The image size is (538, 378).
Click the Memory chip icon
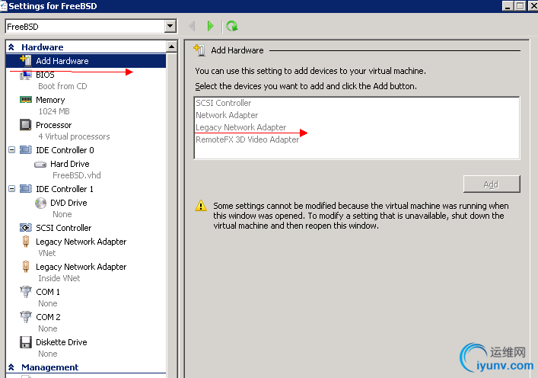26,100
